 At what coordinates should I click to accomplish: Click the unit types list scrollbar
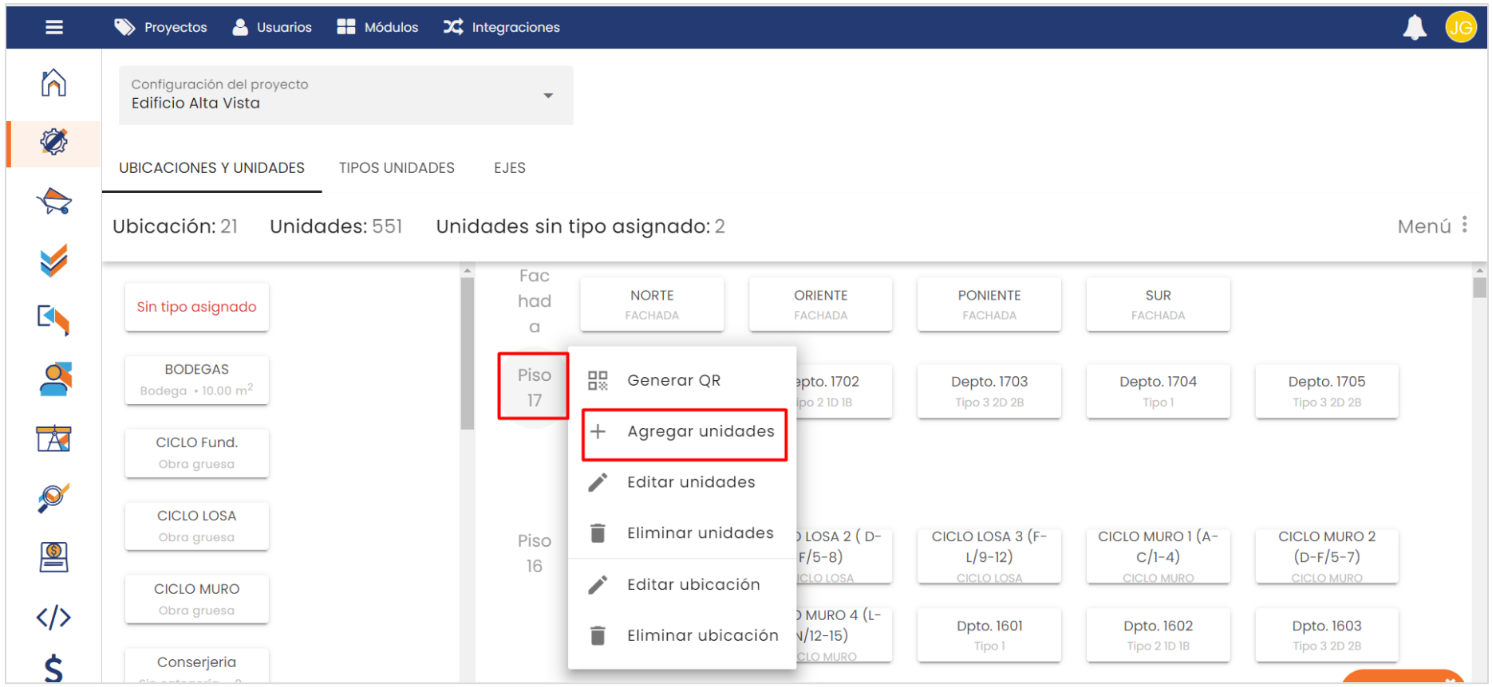coord(468,351)
